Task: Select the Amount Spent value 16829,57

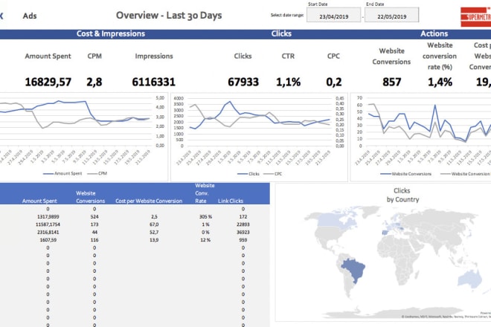Action: click(48, 82)
